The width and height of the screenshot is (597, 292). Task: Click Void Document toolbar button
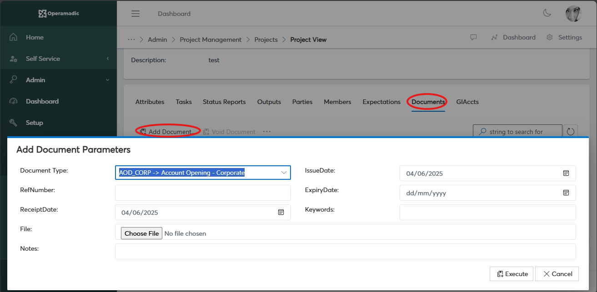pos(230,132)
